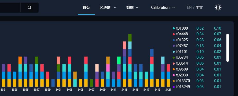Click the yellow bar above label 3419
This screenshot has height=96, width=238.
coord(157,83)
